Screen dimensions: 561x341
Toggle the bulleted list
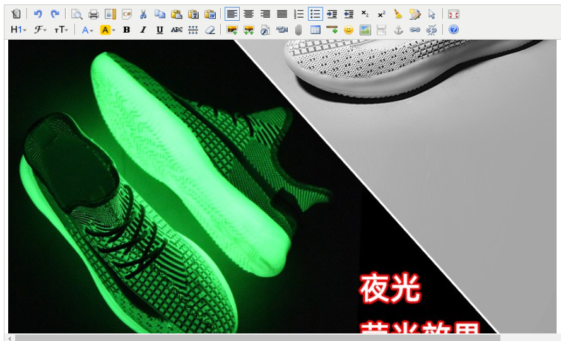point(315,14)
